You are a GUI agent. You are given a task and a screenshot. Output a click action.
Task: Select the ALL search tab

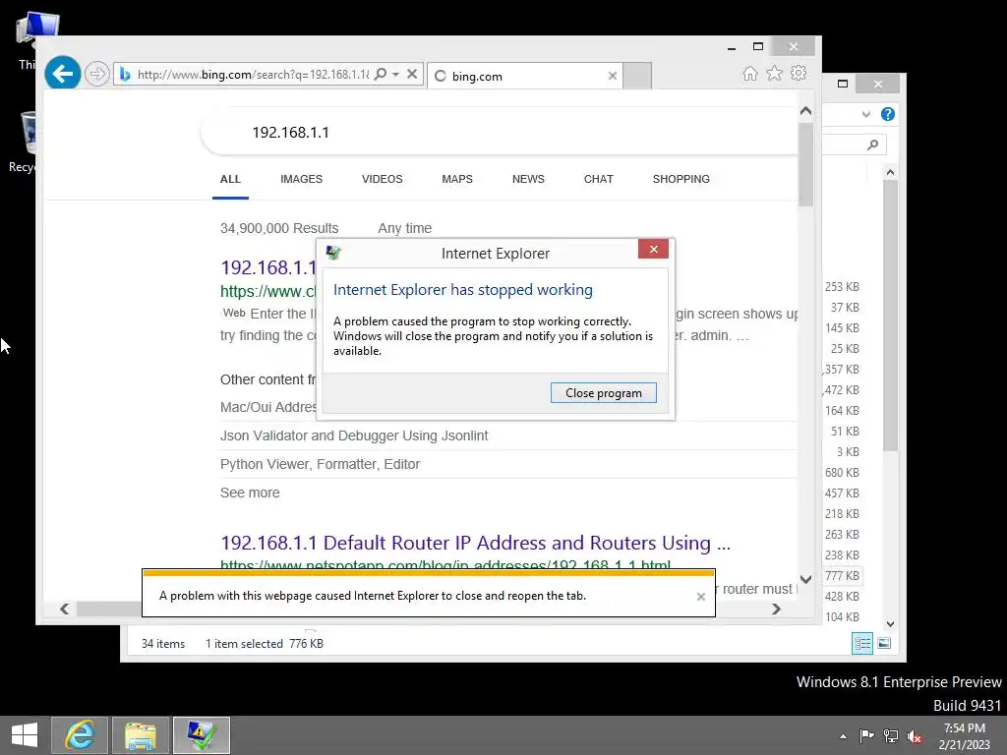[x=230, y=179]
